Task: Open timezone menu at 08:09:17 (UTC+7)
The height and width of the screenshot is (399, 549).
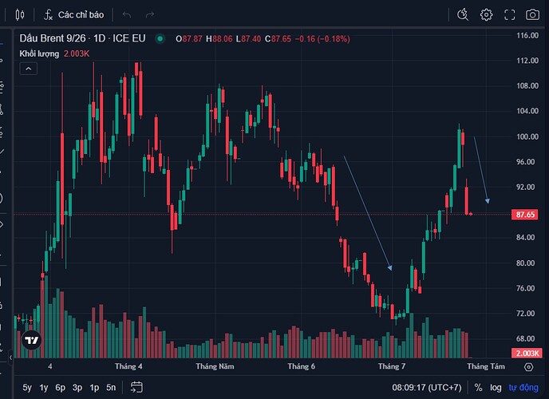Action: point(426,388)
